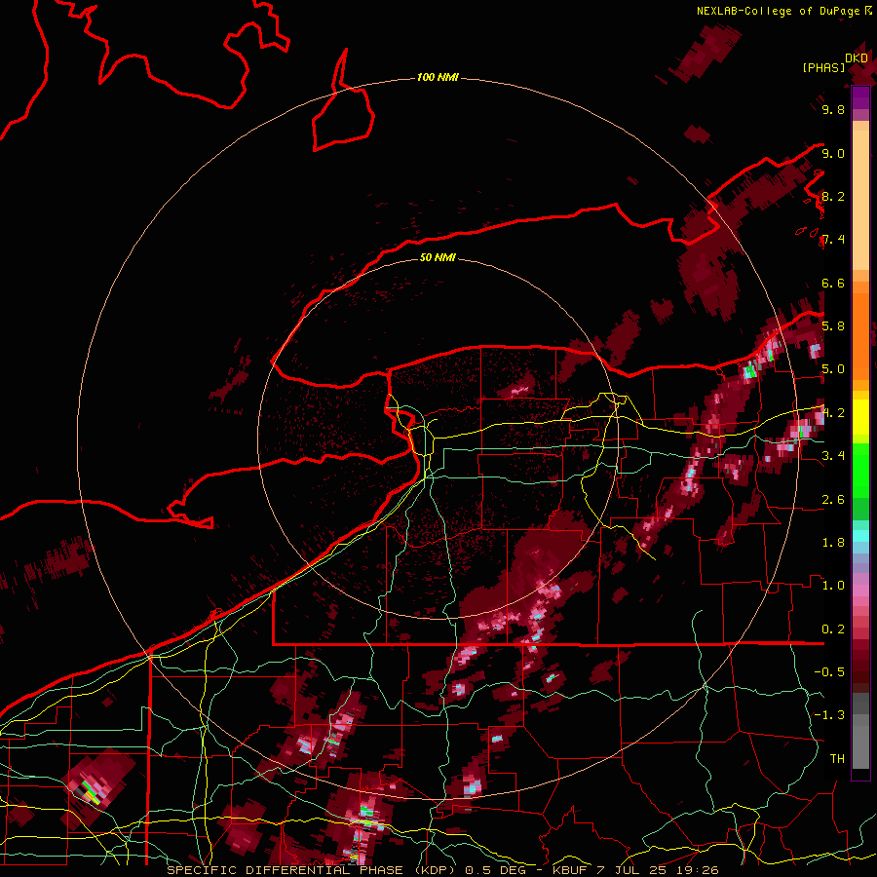Click the 5.0 scale value
The height and width of the screenshot is (877, 877).
click(x=833, y=369)
